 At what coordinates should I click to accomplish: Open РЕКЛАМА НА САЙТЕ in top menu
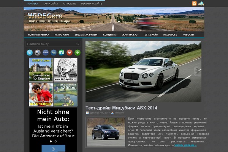click(x=92, y=4)
